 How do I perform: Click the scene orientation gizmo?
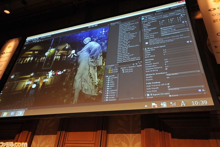[x=103, y=32]
